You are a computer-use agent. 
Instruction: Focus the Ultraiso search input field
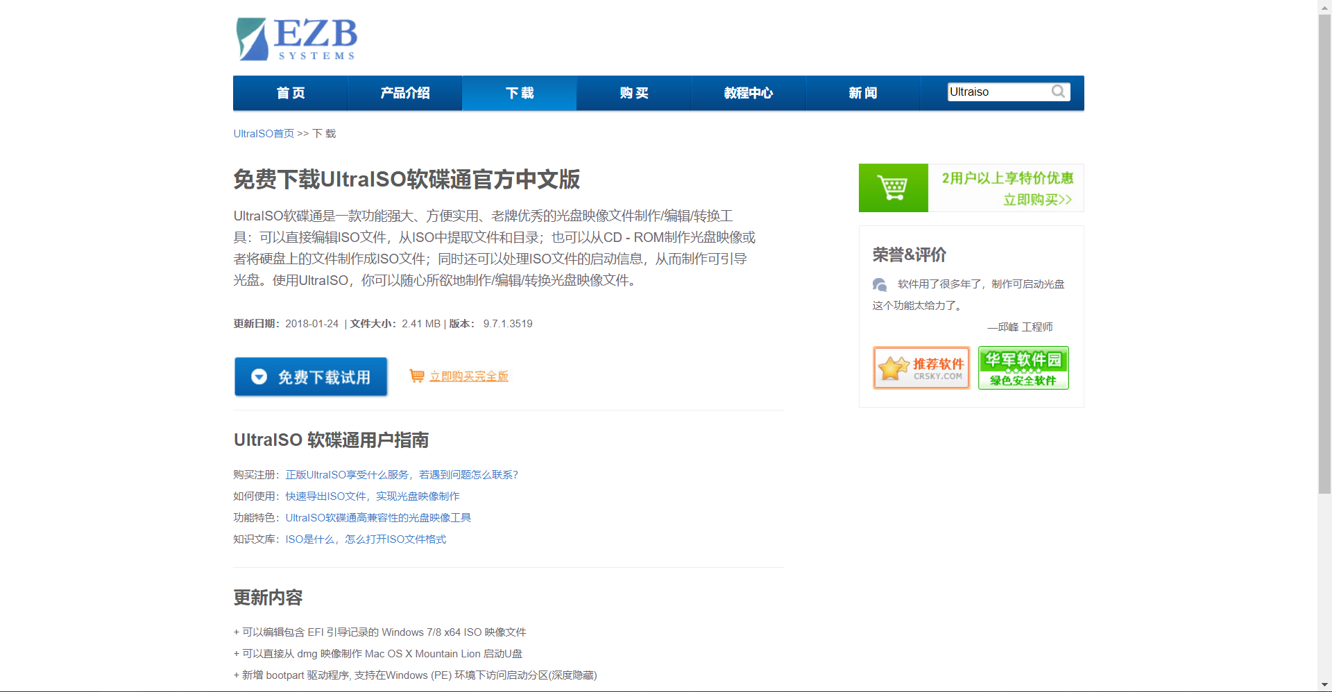pos(999,92)
